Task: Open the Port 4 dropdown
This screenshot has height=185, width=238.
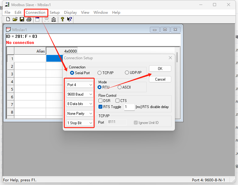Action: click(80, 85)
